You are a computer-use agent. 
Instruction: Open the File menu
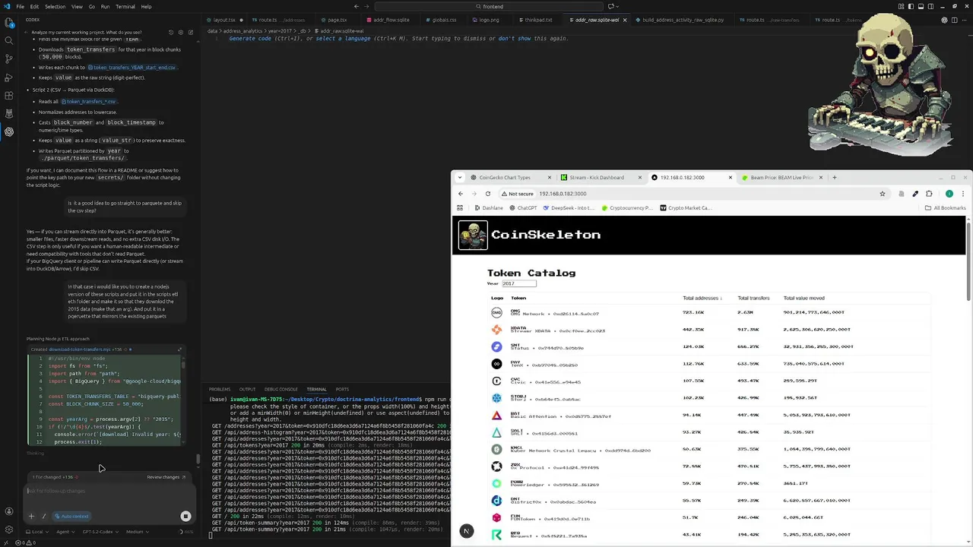tap(21, 6)
